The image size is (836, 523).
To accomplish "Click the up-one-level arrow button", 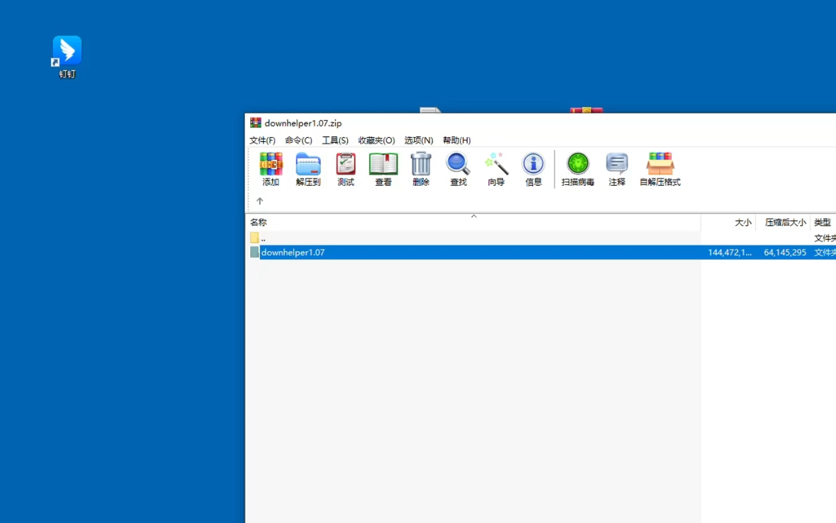I will pos(260,201).
